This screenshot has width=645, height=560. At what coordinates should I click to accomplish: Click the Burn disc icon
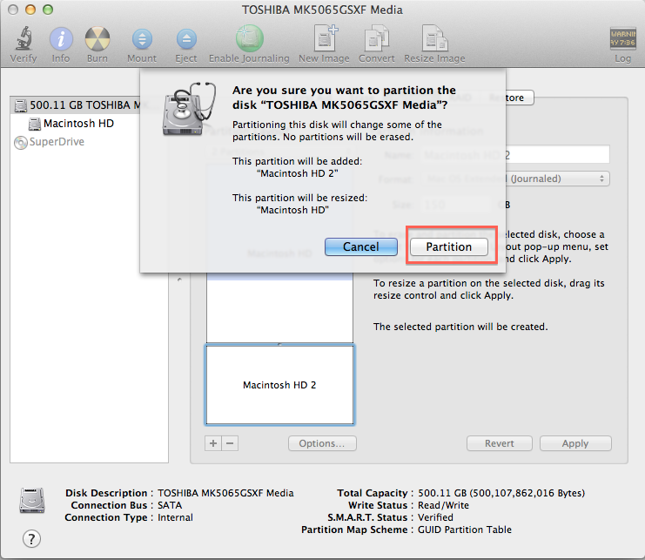97,39
